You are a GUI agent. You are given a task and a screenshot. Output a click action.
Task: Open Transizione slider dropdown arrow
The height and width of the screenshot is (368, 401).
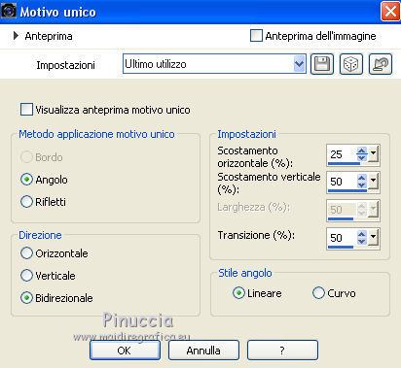click(374, 238)
